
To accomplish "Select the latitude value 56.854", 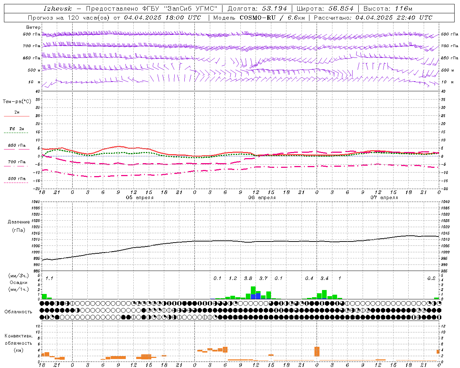I will click(341, 9).
